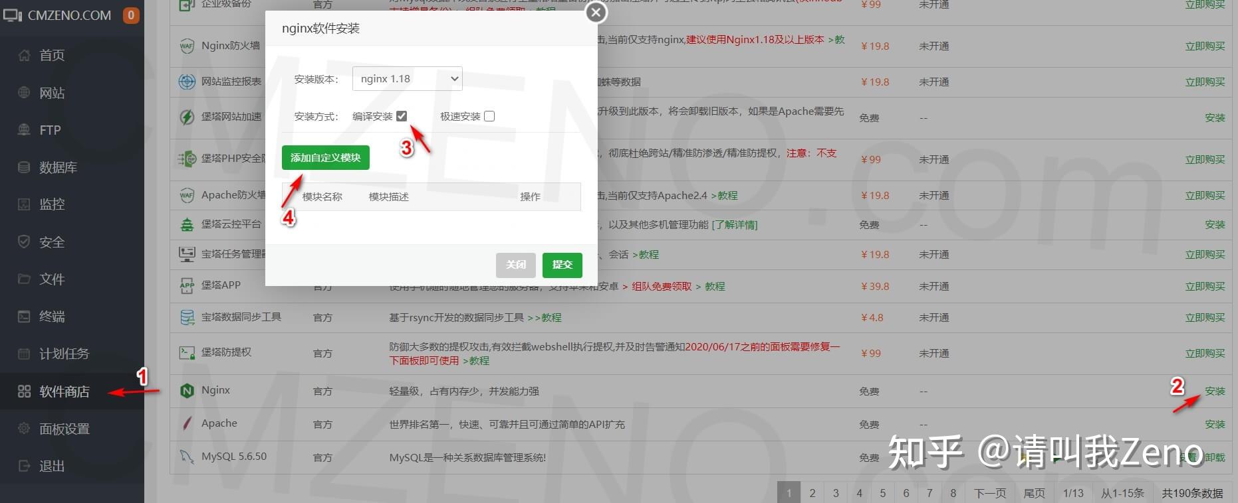This screenshot has width=1238, height=503.
Task: Click the 堡塔网站加速 lightning icon
Action: point(187,117)
